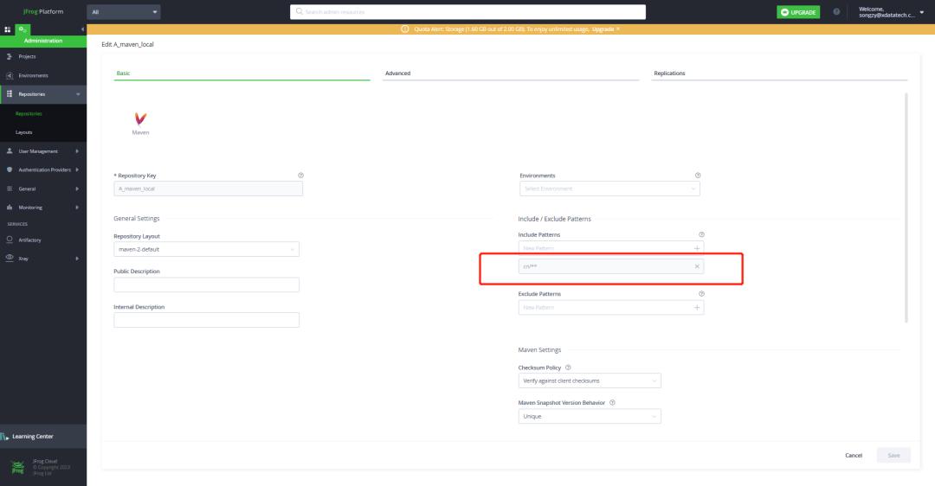Open the Checksum Policy dropdown

click(589, 380)
